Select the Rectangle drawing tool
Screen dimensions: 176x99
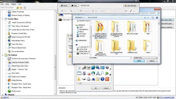point(85,11)
